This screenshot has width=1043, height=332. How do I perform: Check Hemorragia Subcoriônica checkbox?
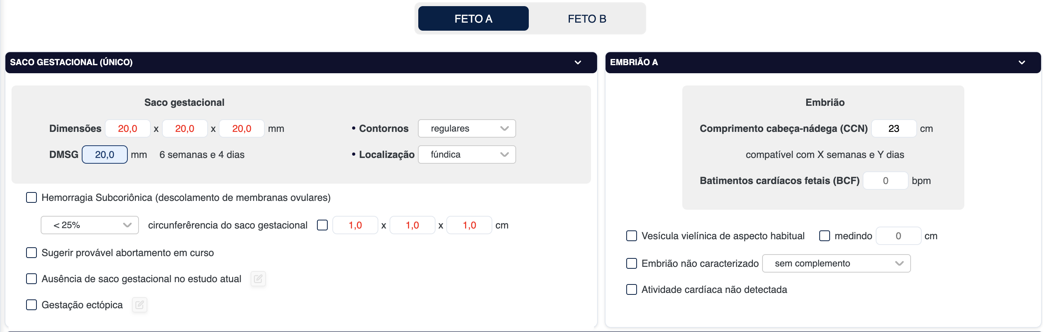pyautogui.click(x=31, y=197)
